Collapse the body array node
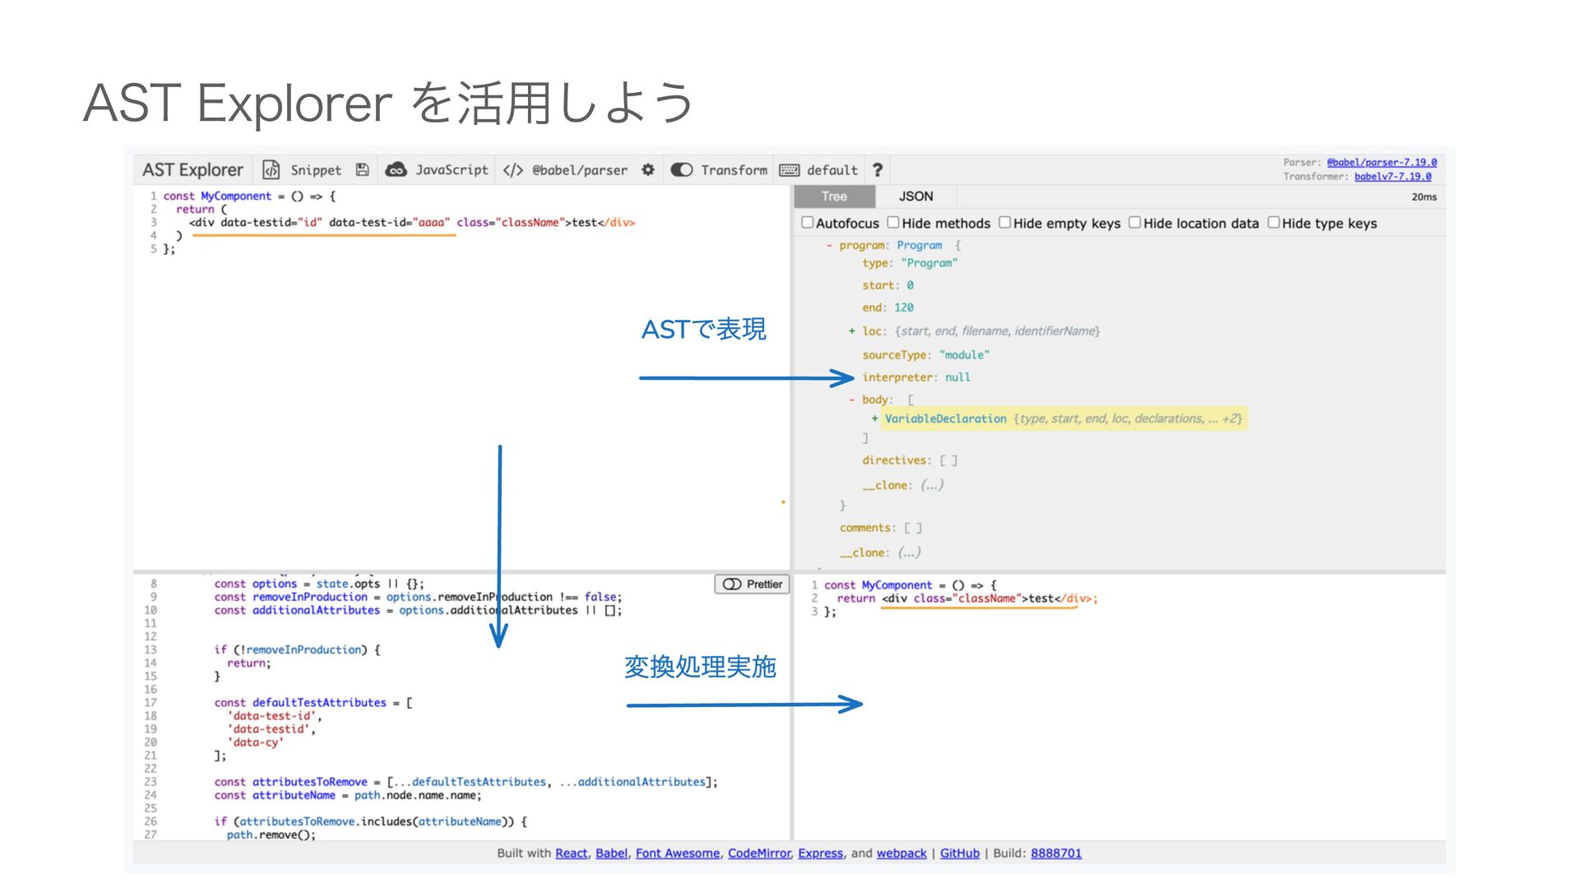The height and width of the screenshot is (888, 1579). click(852, 400)
